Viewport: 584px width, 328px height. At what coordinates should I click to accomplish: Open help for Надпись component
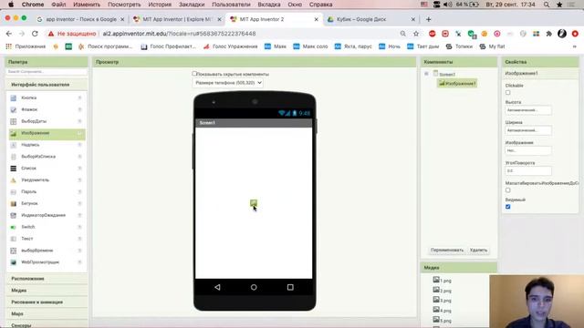point(79,145)
